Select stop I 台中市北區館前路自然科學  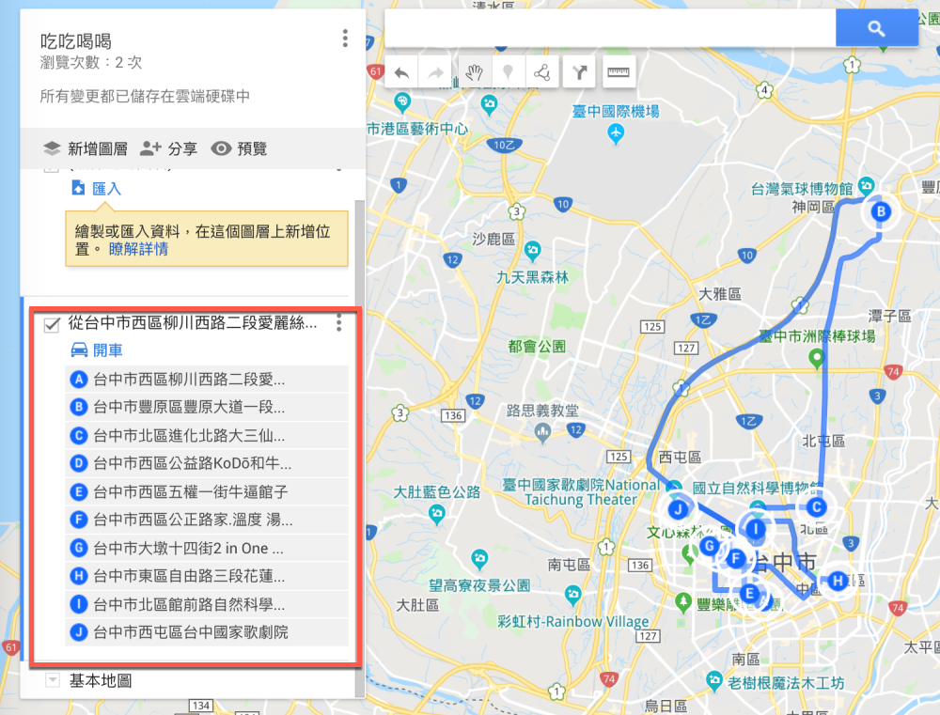[x=206, y=604]
